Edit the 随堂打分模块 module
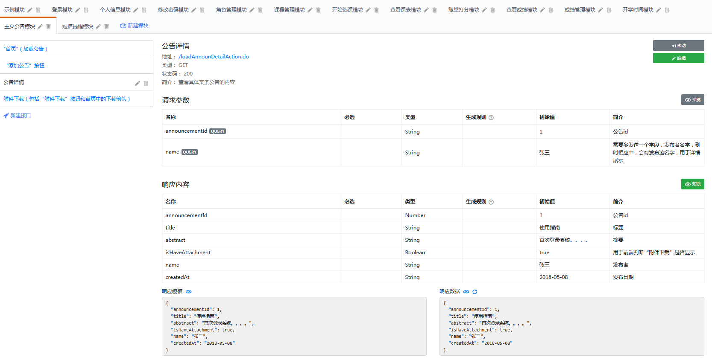712x363 pixels. coord(484,10)
